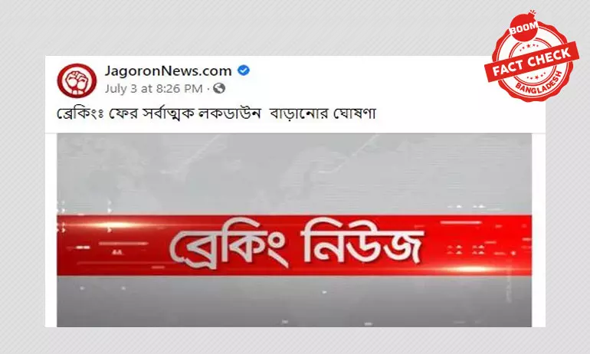
Task: Click the faded world map background
Action: (x=294, y=174)
